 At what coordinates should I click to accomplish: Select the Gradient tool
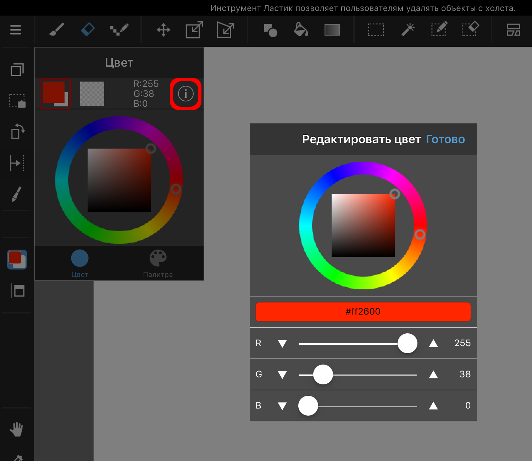(332, 30)
